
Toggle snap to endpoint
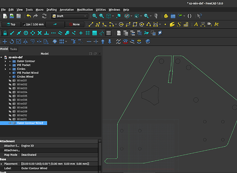tap(12, 33)
